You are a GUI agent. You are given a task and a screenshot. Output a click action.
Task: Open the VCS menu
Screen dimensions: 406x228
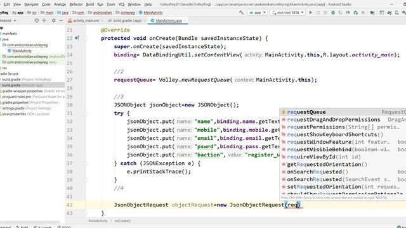click(121, 4)
